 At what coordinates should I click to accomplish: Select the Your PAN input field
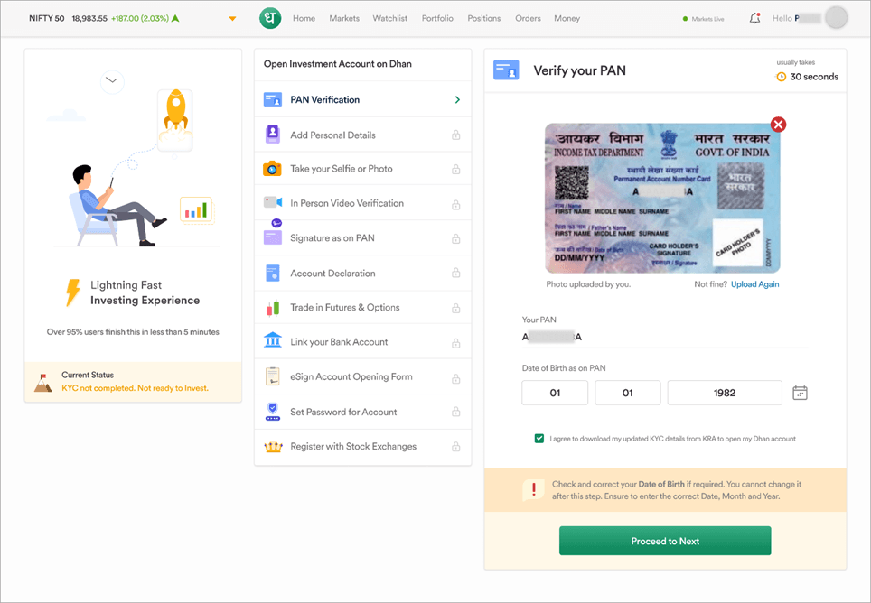pos(664,337)
